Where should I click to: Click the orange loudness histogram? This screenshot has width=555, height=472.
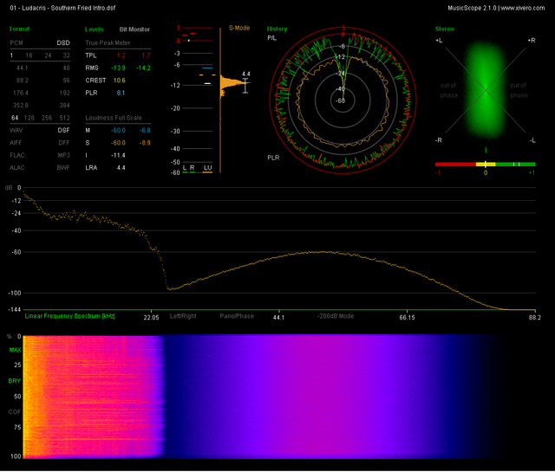coord(233,85)
